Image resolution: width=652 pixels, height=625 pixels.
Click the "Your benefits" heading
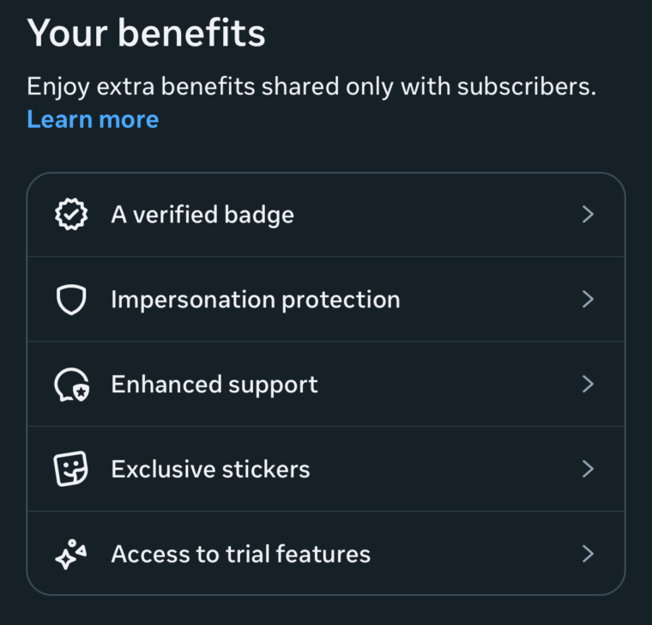146,33
